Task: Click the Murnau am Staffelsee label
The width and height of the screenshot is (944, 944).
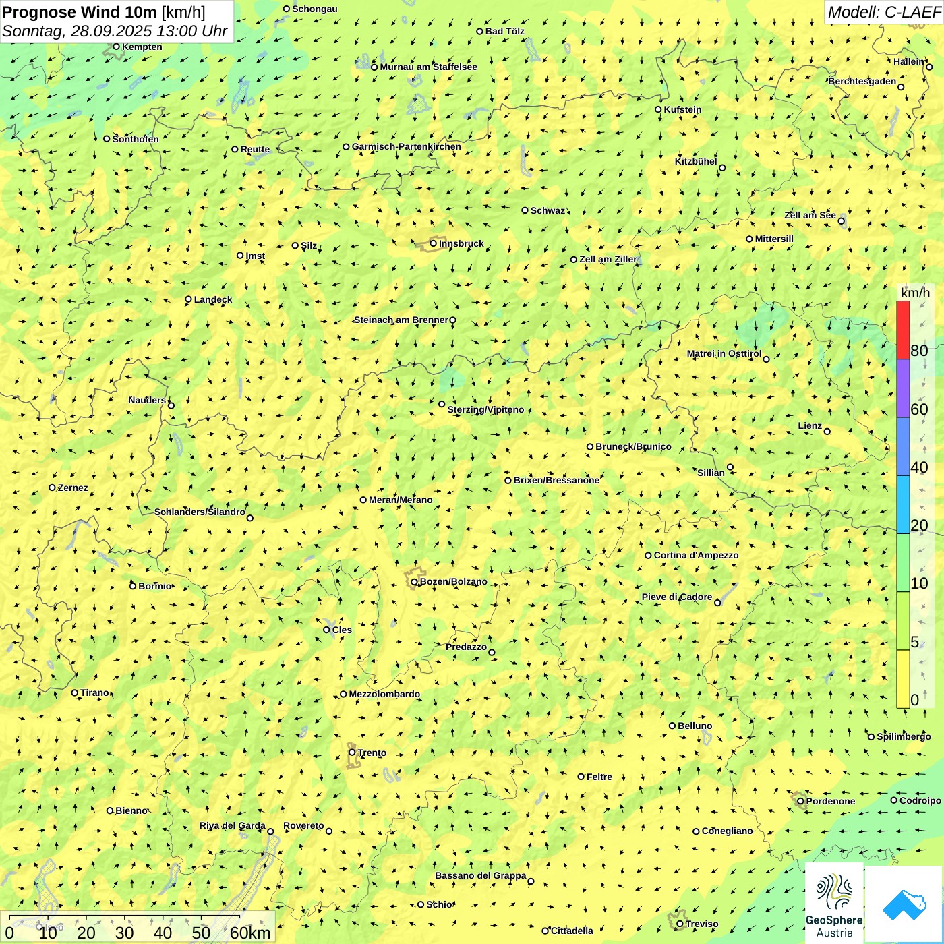Action: point(428,67)
